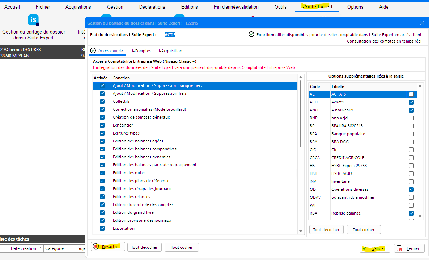Viewport: 429px width, 260px height.
Task: Close the Gestion du partage dialog
Action: click(x=422, y=23)
